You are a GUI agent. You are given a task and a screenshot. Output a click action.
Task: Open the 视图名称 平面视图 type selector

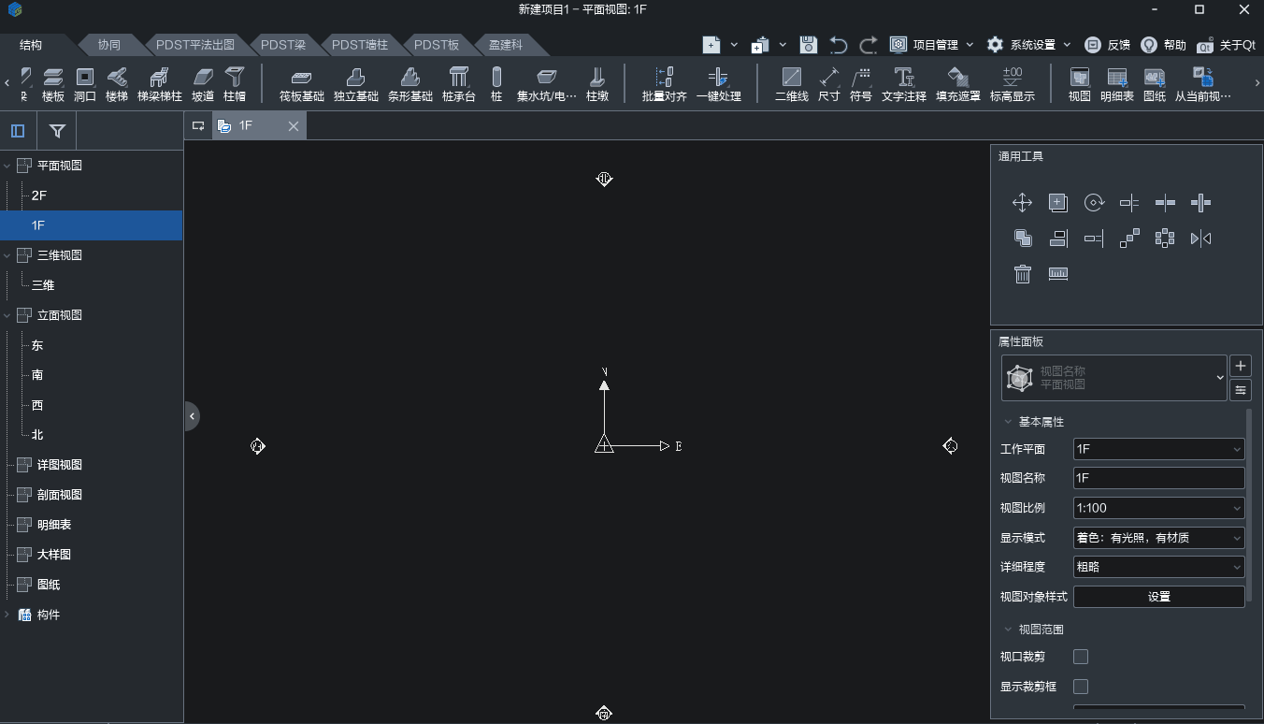pyautogui.click(x=1113, y=378)
